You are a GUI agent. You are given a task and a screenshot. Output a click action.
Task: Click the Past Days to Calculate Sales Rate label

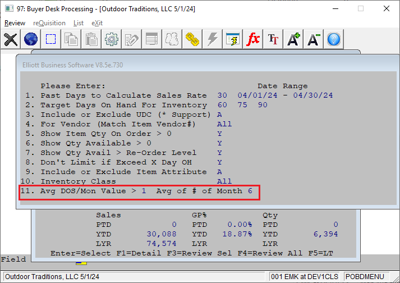(x=124, y=95)
